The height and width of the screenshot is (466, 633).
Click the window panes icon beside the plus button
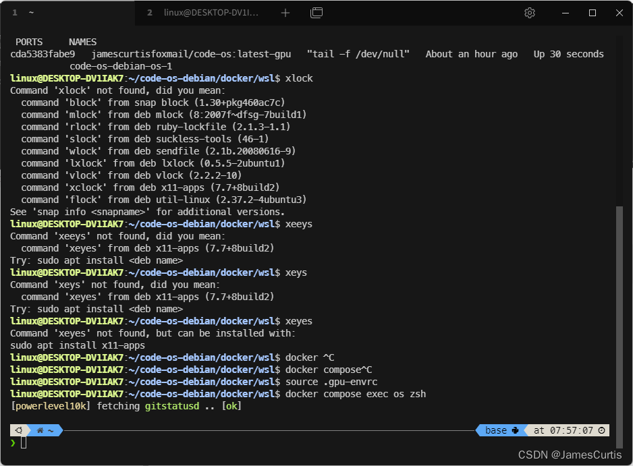click(x=316, y=13)
